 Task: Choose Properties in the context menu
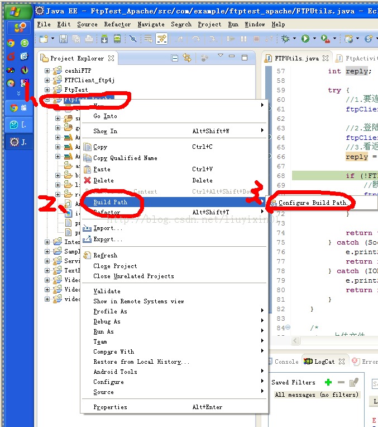point(174,407)
